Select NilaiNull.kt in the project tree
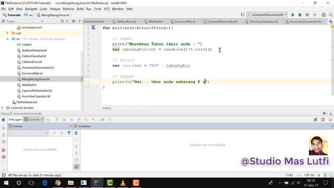Viewport: 334px width, 188px height. [29, 85]
